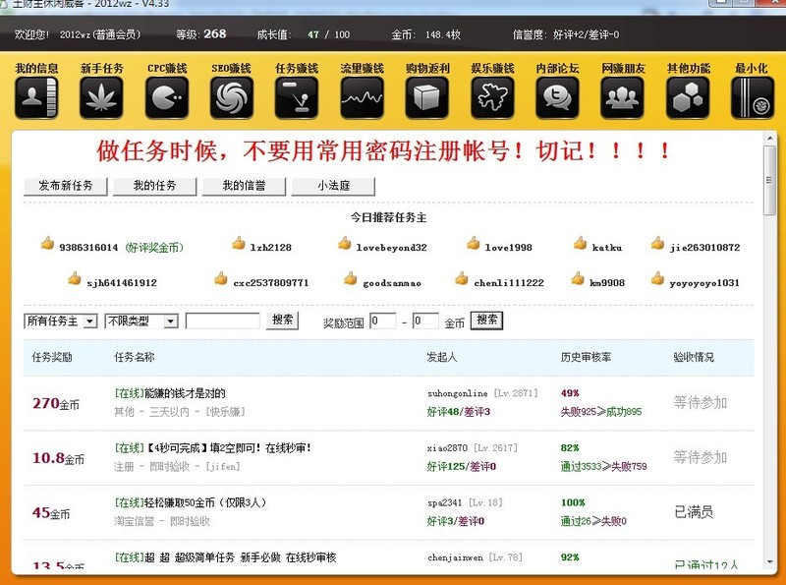This screenshot has height=585, width=786.
Task: Click the 网赚朋友 friends icon
Action: point(622,97)
